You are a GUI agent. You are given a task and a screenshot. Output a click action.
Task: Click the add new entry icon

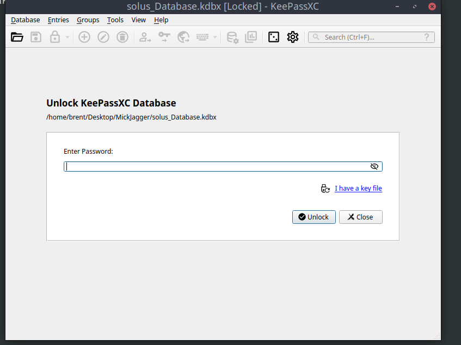pyautogui.click(x=84, y=37)
